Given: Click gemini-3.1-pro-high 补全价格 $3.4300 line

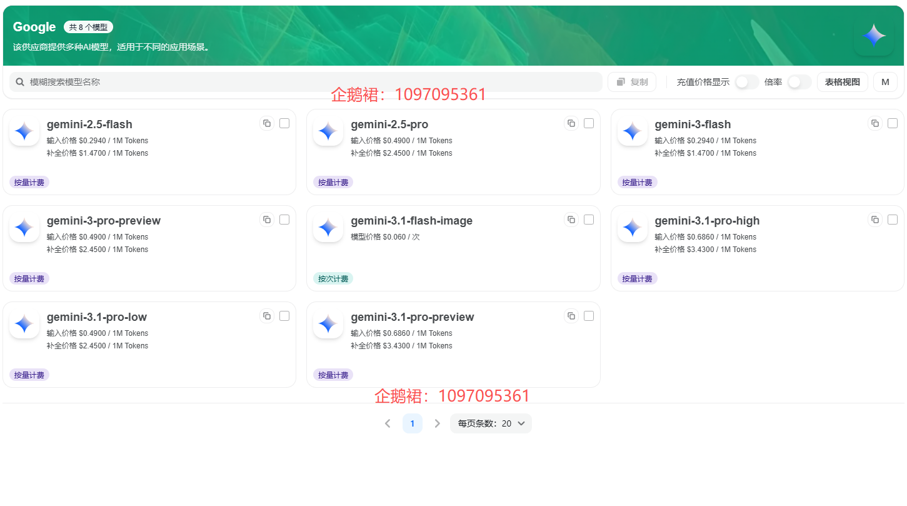Looking at the screenshot, I should pos(706,250).
